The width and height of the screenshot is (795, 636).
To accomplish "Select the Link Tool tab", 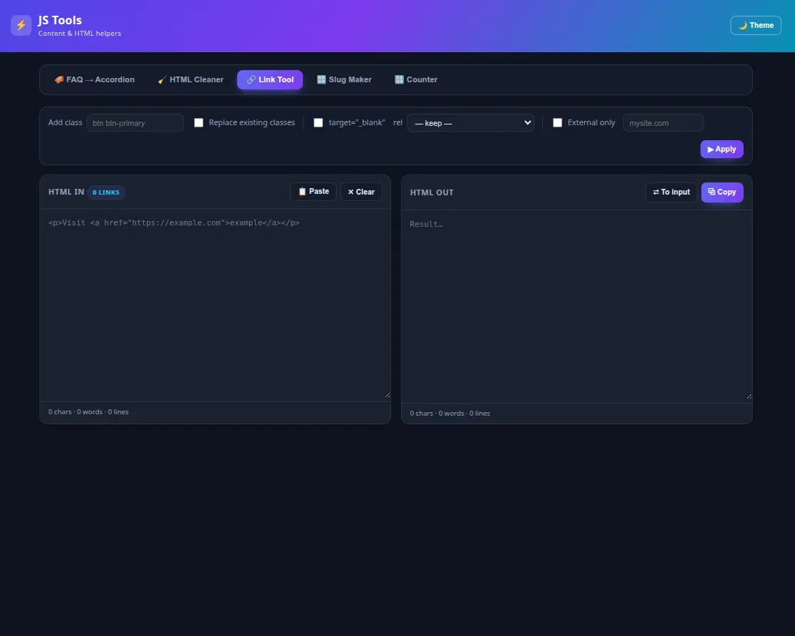I will point(270,79).
